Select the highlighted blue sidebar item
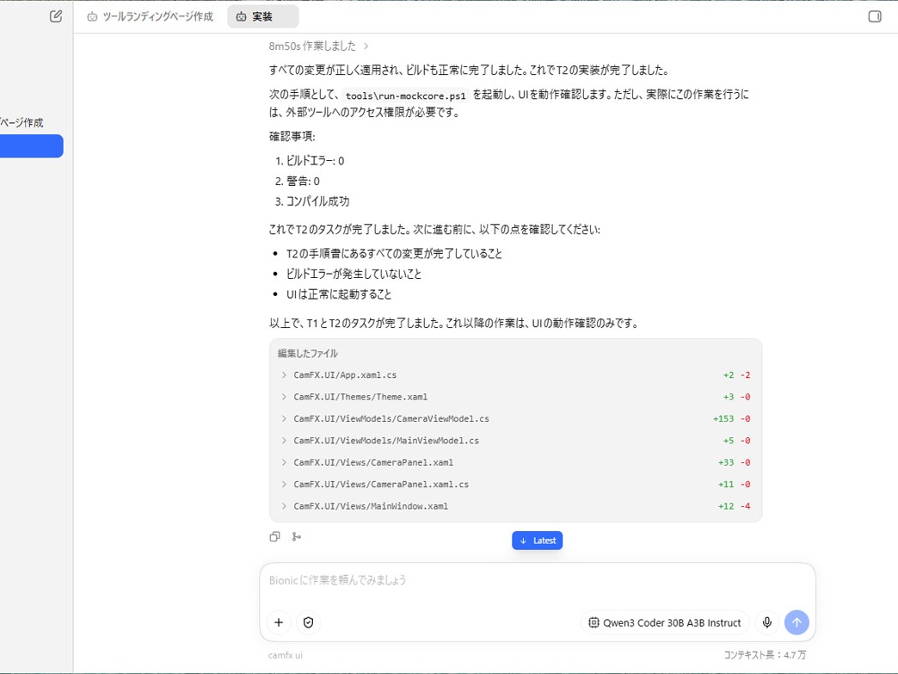 pyautogui.click(x=32, y=145)
